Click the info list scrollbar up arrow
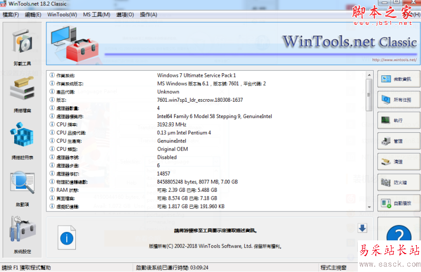Image resolution: width=421 pixels, height=272 pixels. point(369,75)
